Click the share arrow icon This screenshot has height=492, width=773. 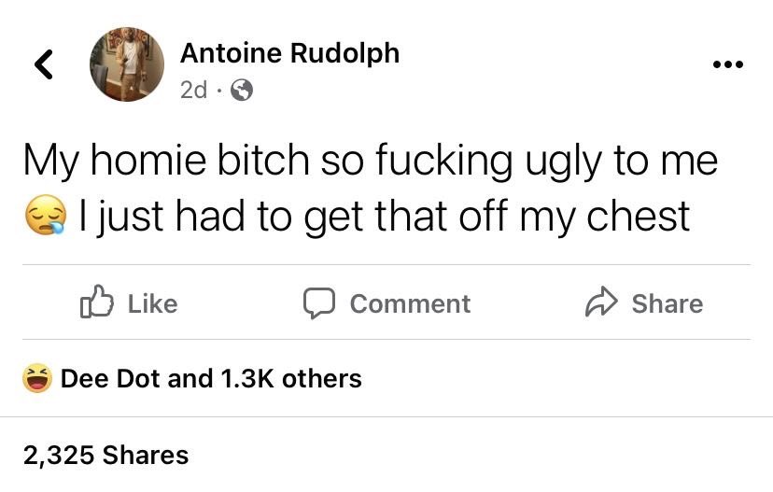(601, 302)
